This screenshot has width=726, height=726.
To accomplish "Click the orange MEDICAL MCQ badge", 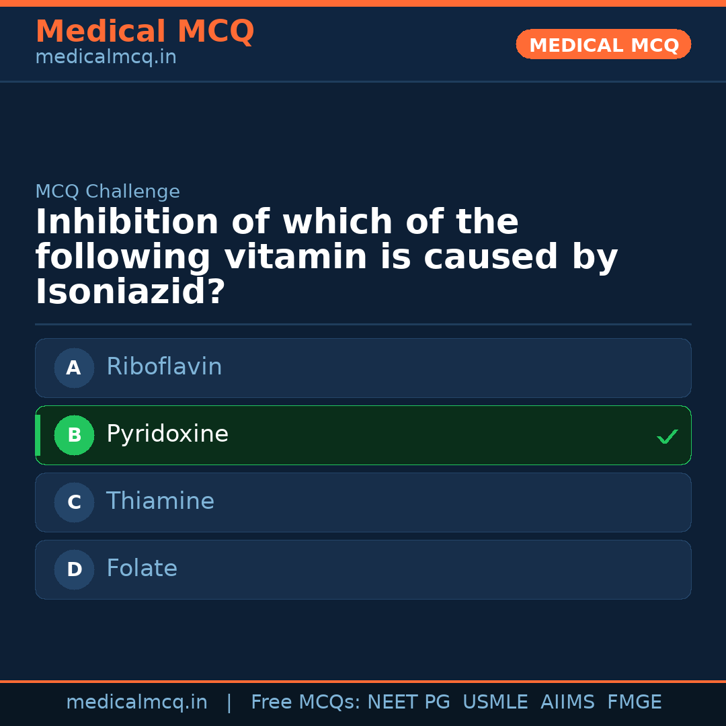I will pos(603,44).
